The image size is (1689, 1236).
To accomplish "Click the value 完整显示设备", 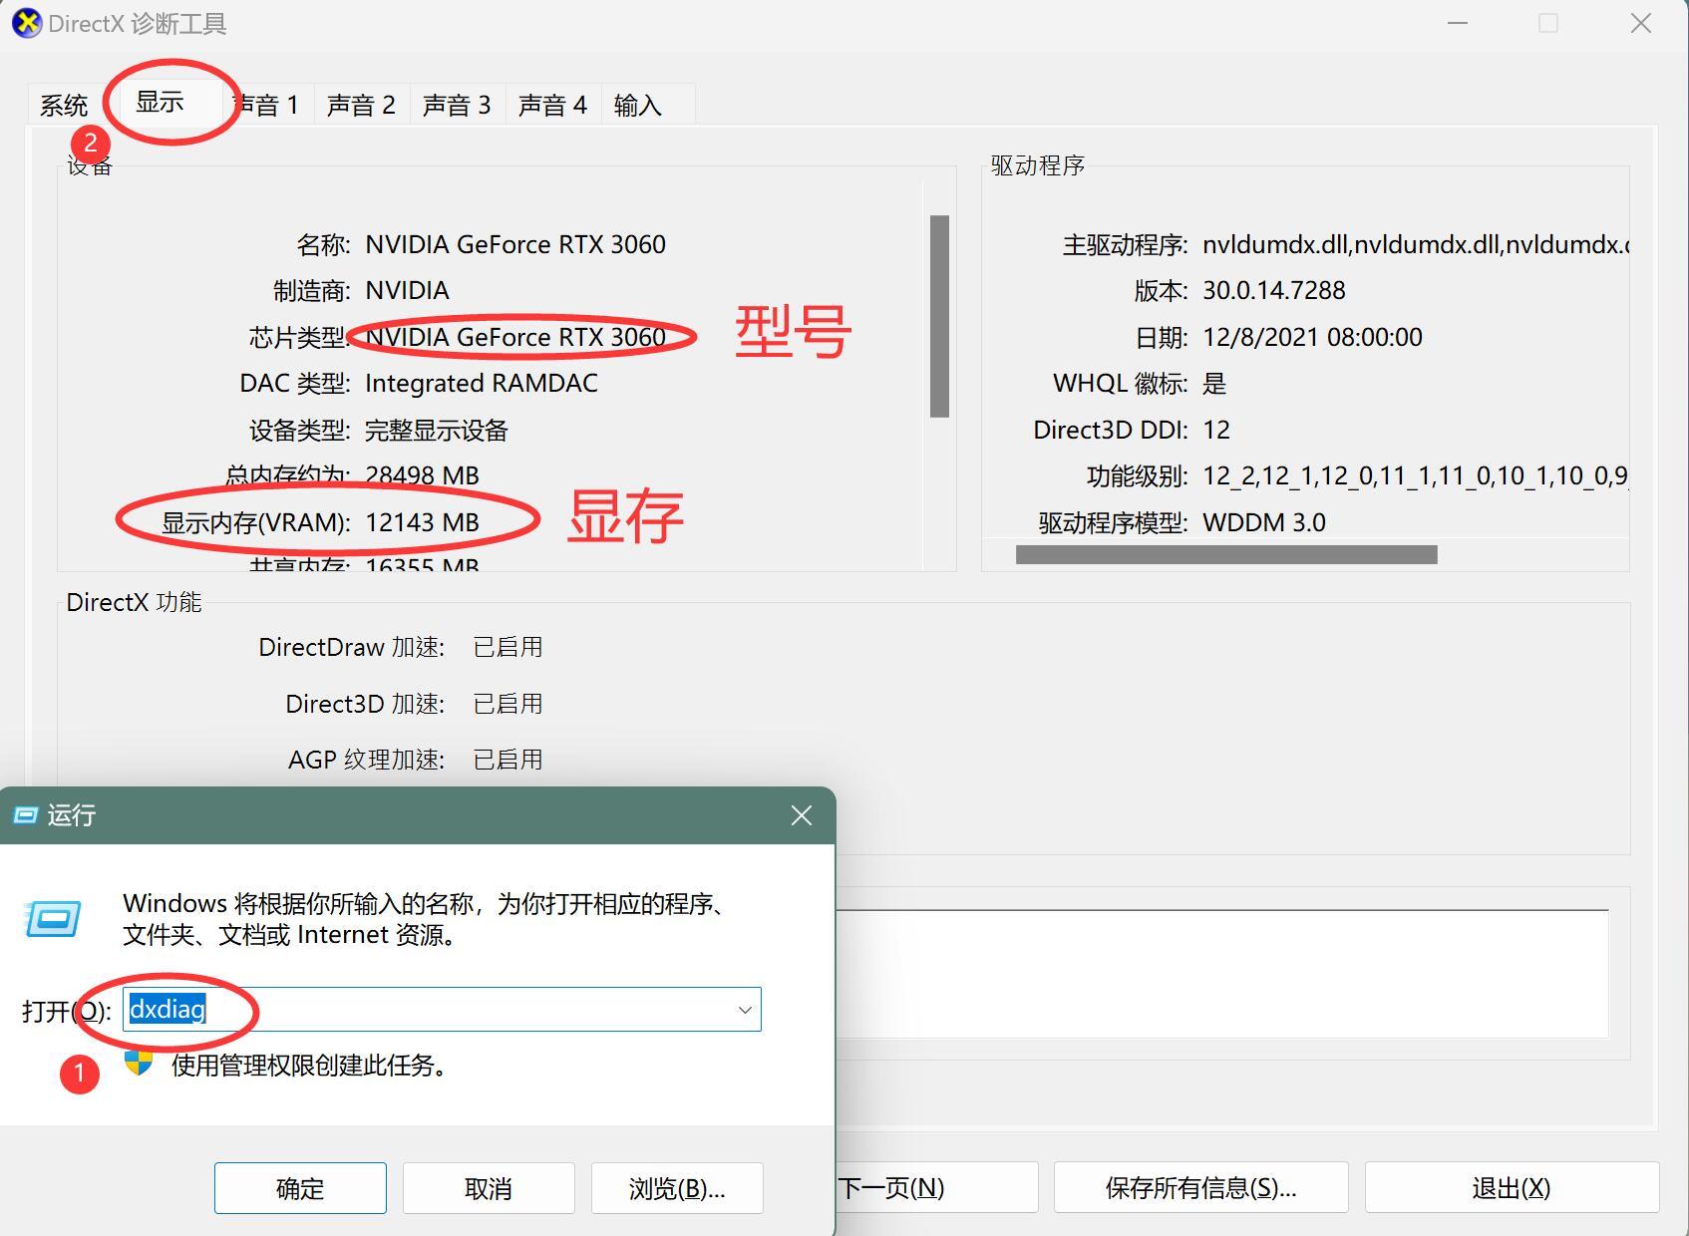I will [437, 430].
